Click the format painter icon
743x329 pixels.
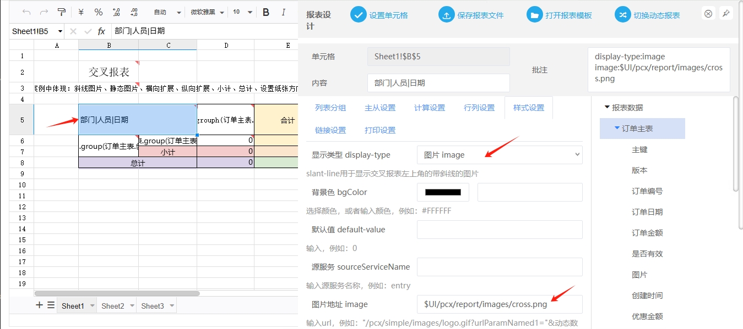[62, 12]
